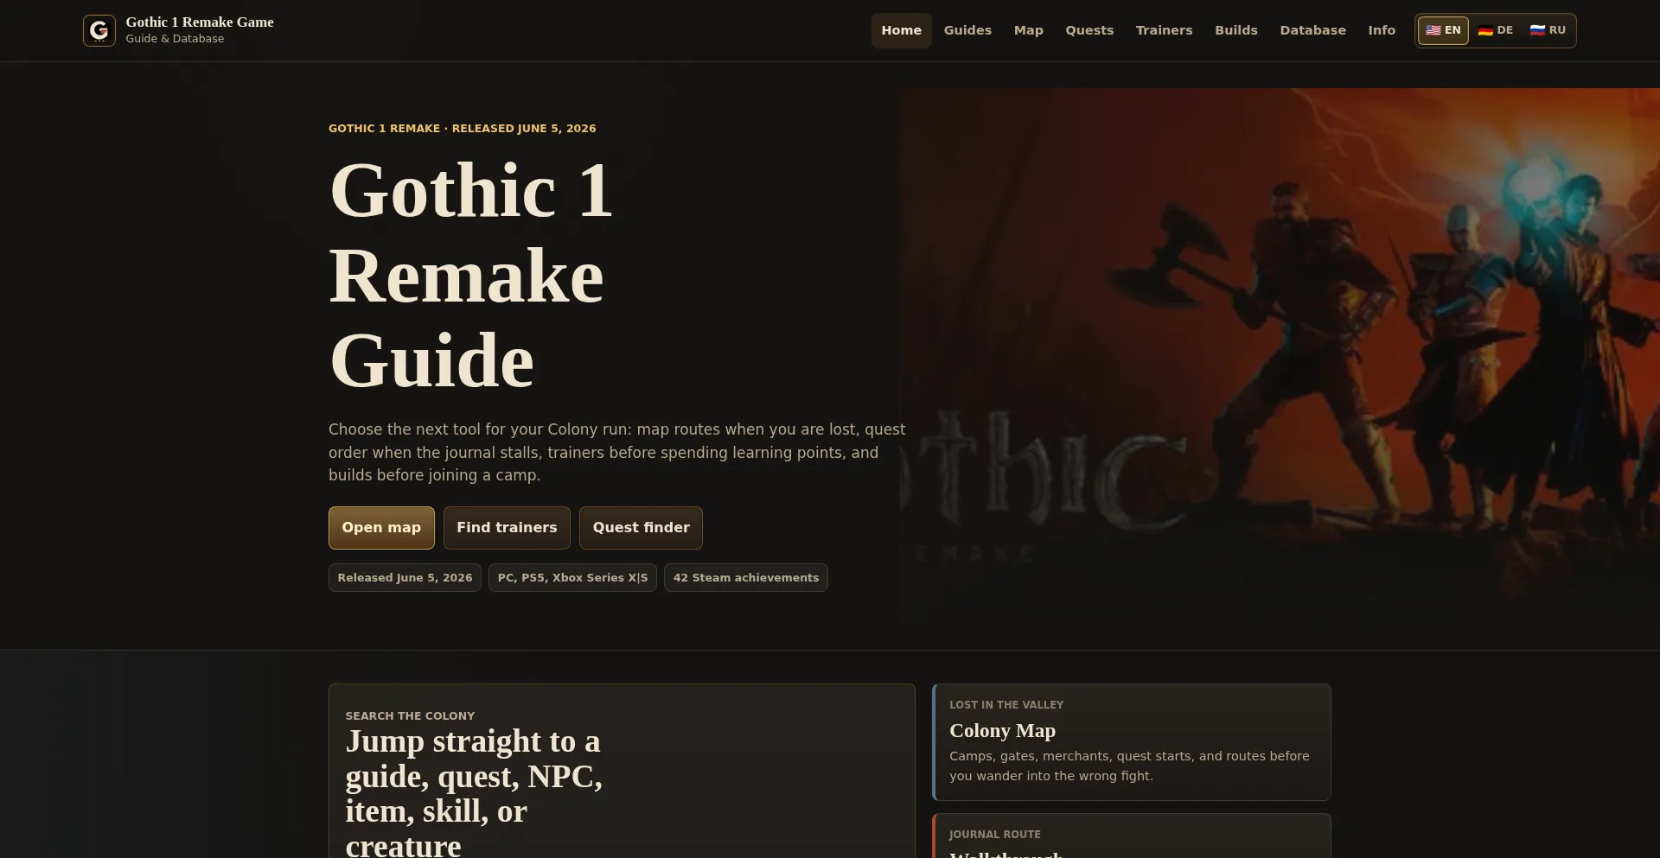This screenshot has height=858, width=1660.
Task: Click the LOST IN THE VALLEY label
Action: [x=1006, y=705]
